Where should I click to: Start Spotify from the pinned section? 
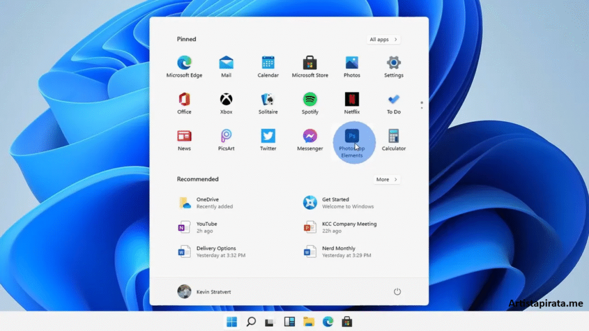point(309,100)
